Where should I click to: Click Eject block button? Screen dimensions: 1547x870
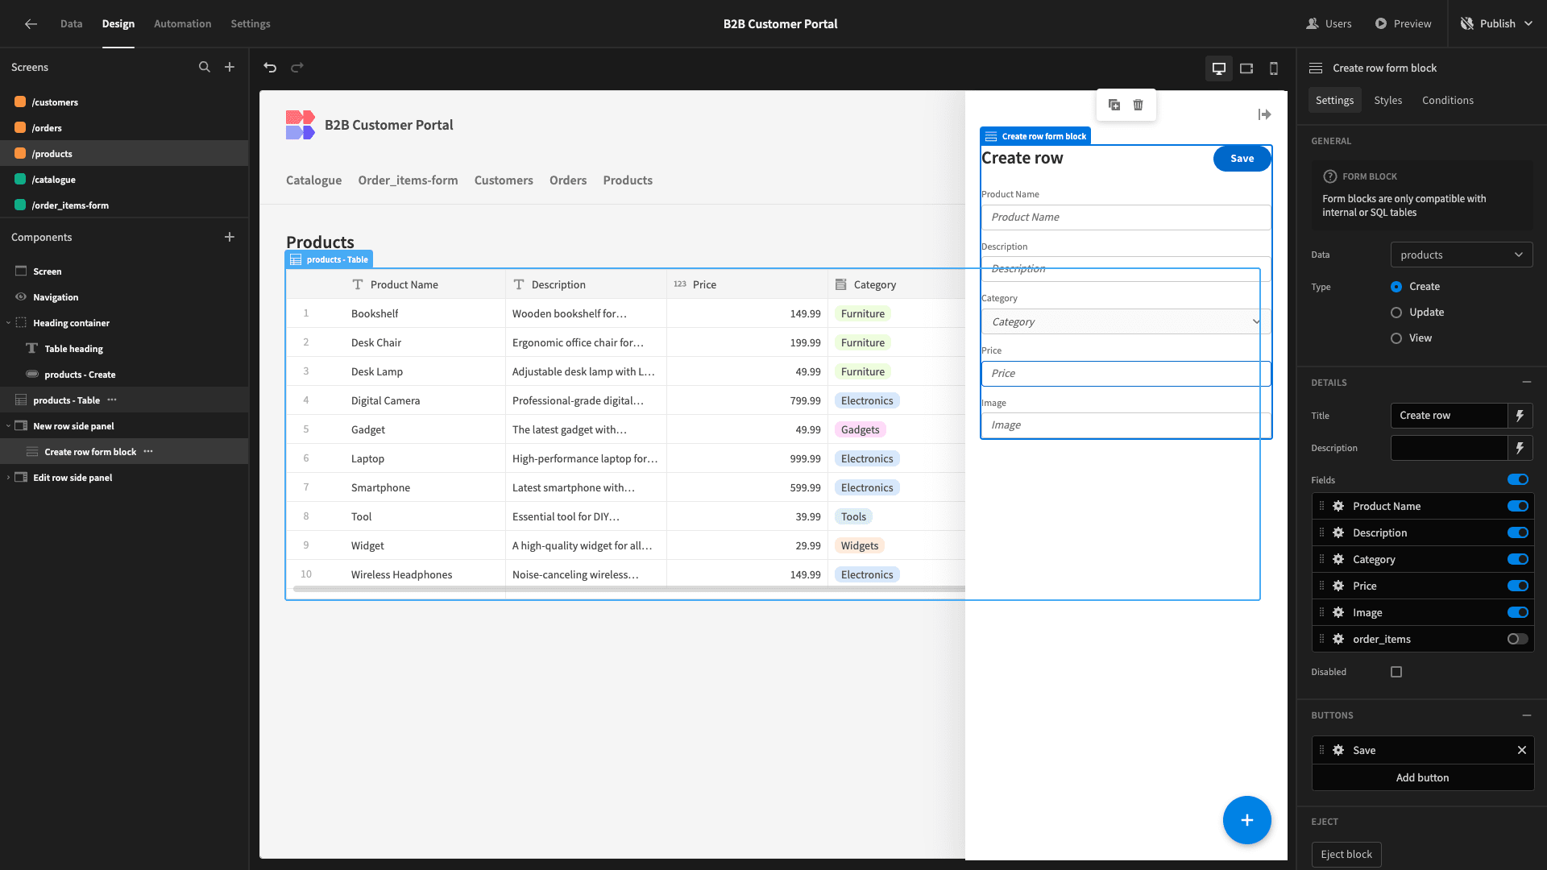coord(1346,854)
